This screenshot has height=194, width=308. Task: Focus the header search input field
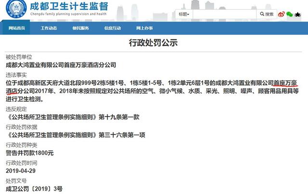(225, 14)
